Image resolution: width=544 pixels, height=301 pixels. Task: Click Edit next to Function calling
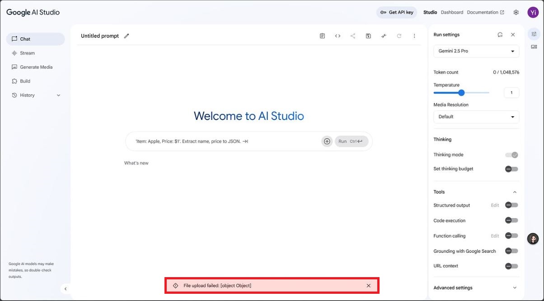click(x=495, y=236)
